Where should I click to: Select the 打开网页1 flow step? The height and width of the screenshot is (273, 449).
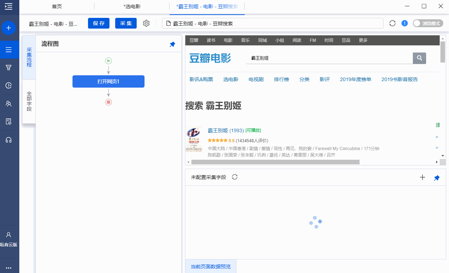108,81
